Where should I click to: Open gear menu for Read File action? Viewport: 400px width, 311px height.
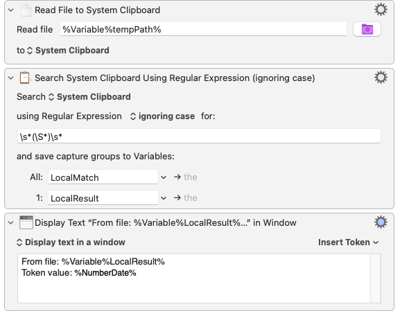click(x=381, y=10)
